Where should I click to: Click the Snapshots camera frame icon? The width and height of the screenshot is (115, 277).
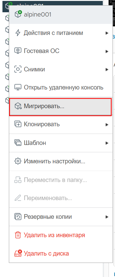[18, 70]
